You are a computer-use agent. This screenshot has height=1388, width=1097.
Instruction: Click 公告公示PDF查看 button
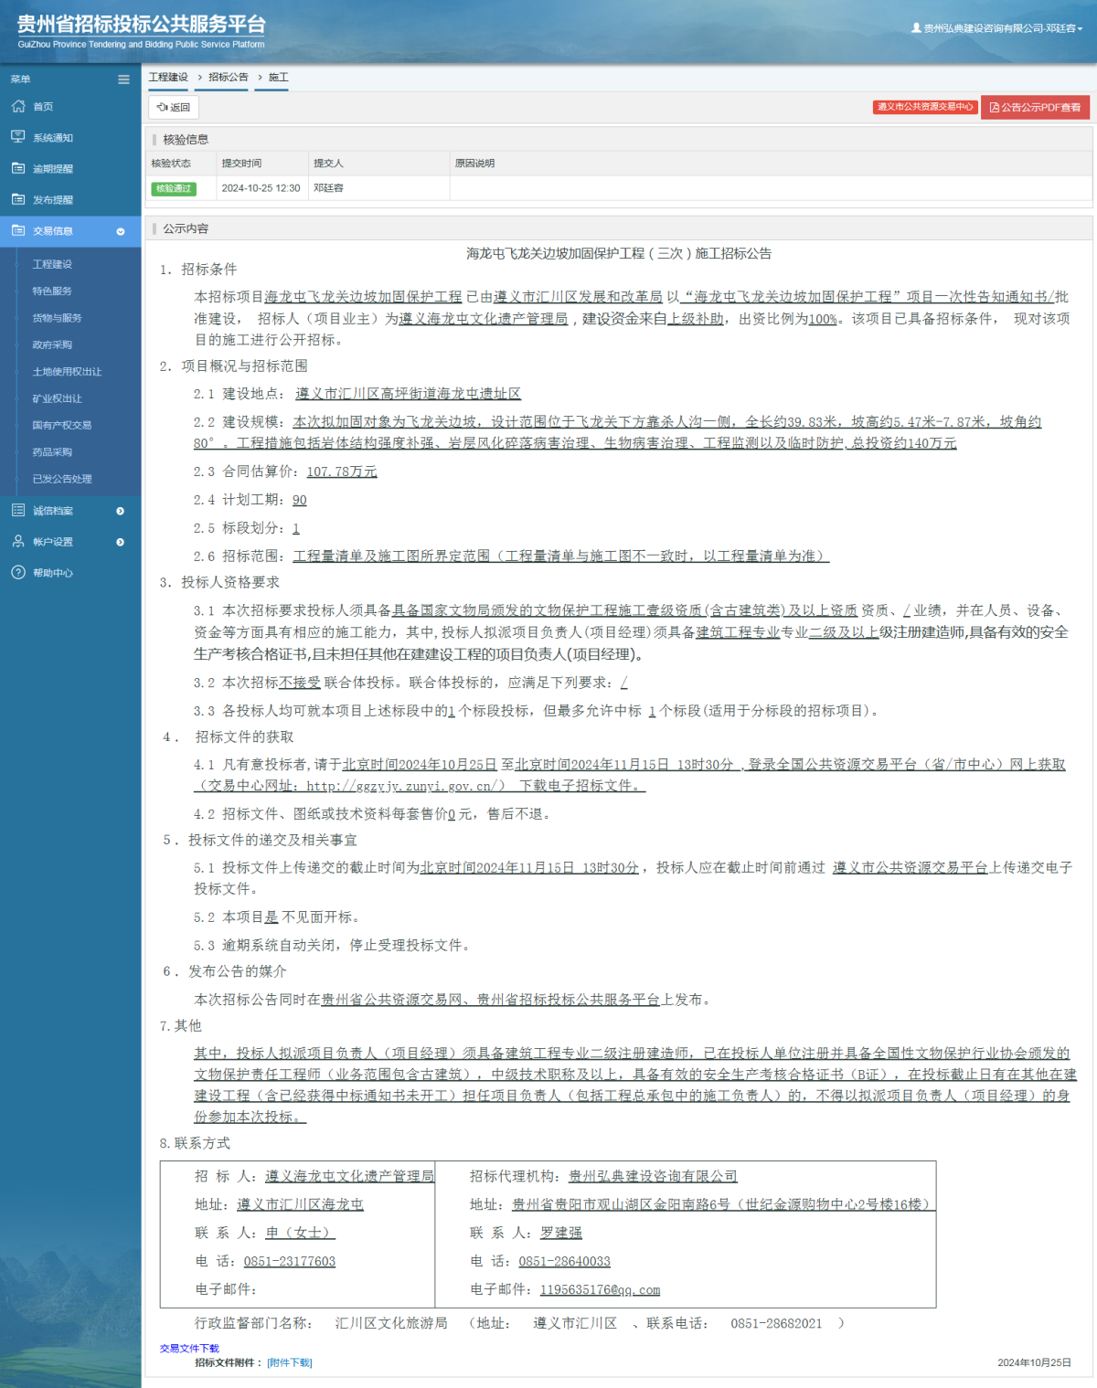[x=1035, y=108]
